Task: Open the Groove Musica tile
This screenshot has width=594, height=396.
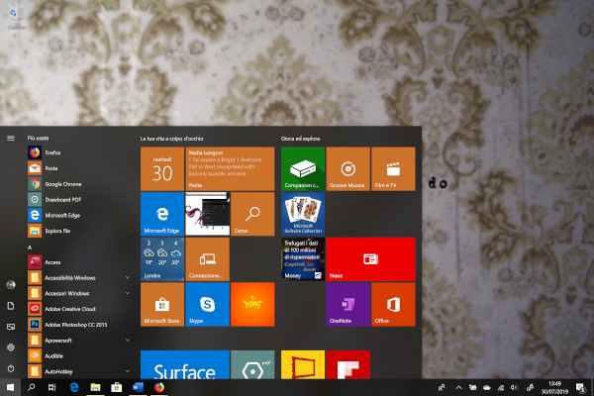Action: point(347,168)
